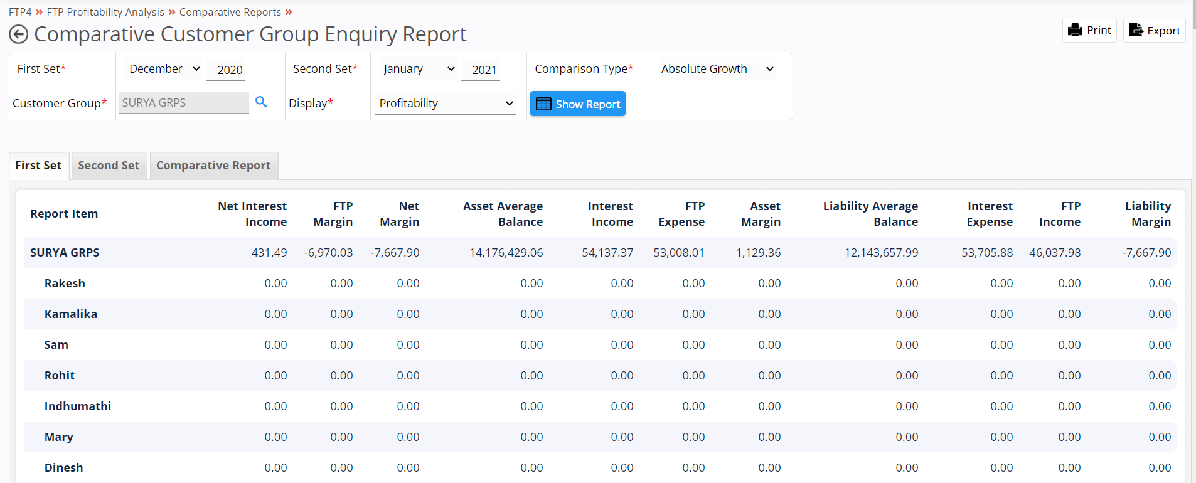Open the Comparison Type dropdown showing Absolute Growth
Screen dimensions: 1196x483
tap(717, 69)
